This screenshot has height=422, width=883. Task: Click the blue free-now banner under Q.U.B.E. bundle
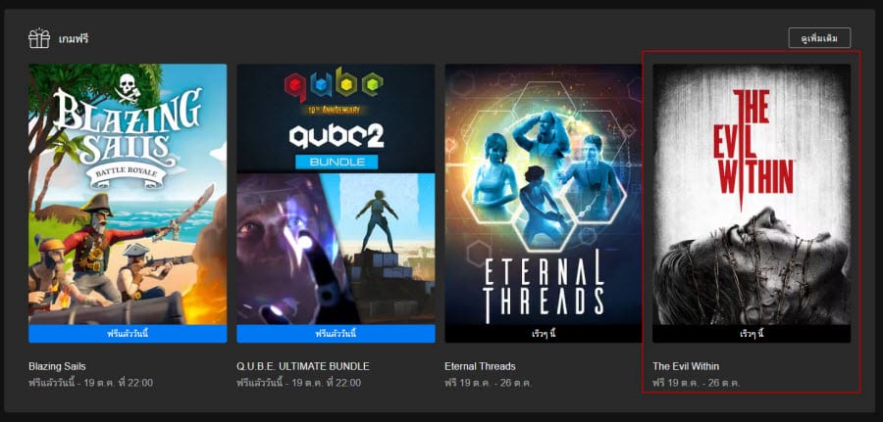pyautogui.click(x=336, y=334)
